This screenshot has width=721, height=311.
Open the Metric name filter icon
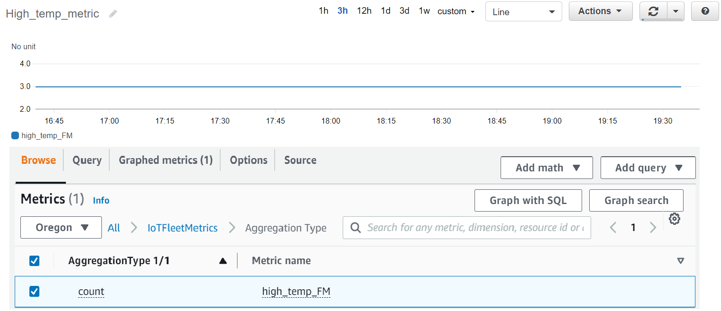pyautogui.click(x=681, y=261)
